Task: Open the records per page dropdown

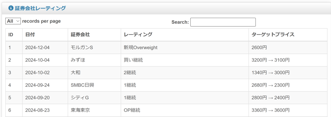Action: pos(13,21)
